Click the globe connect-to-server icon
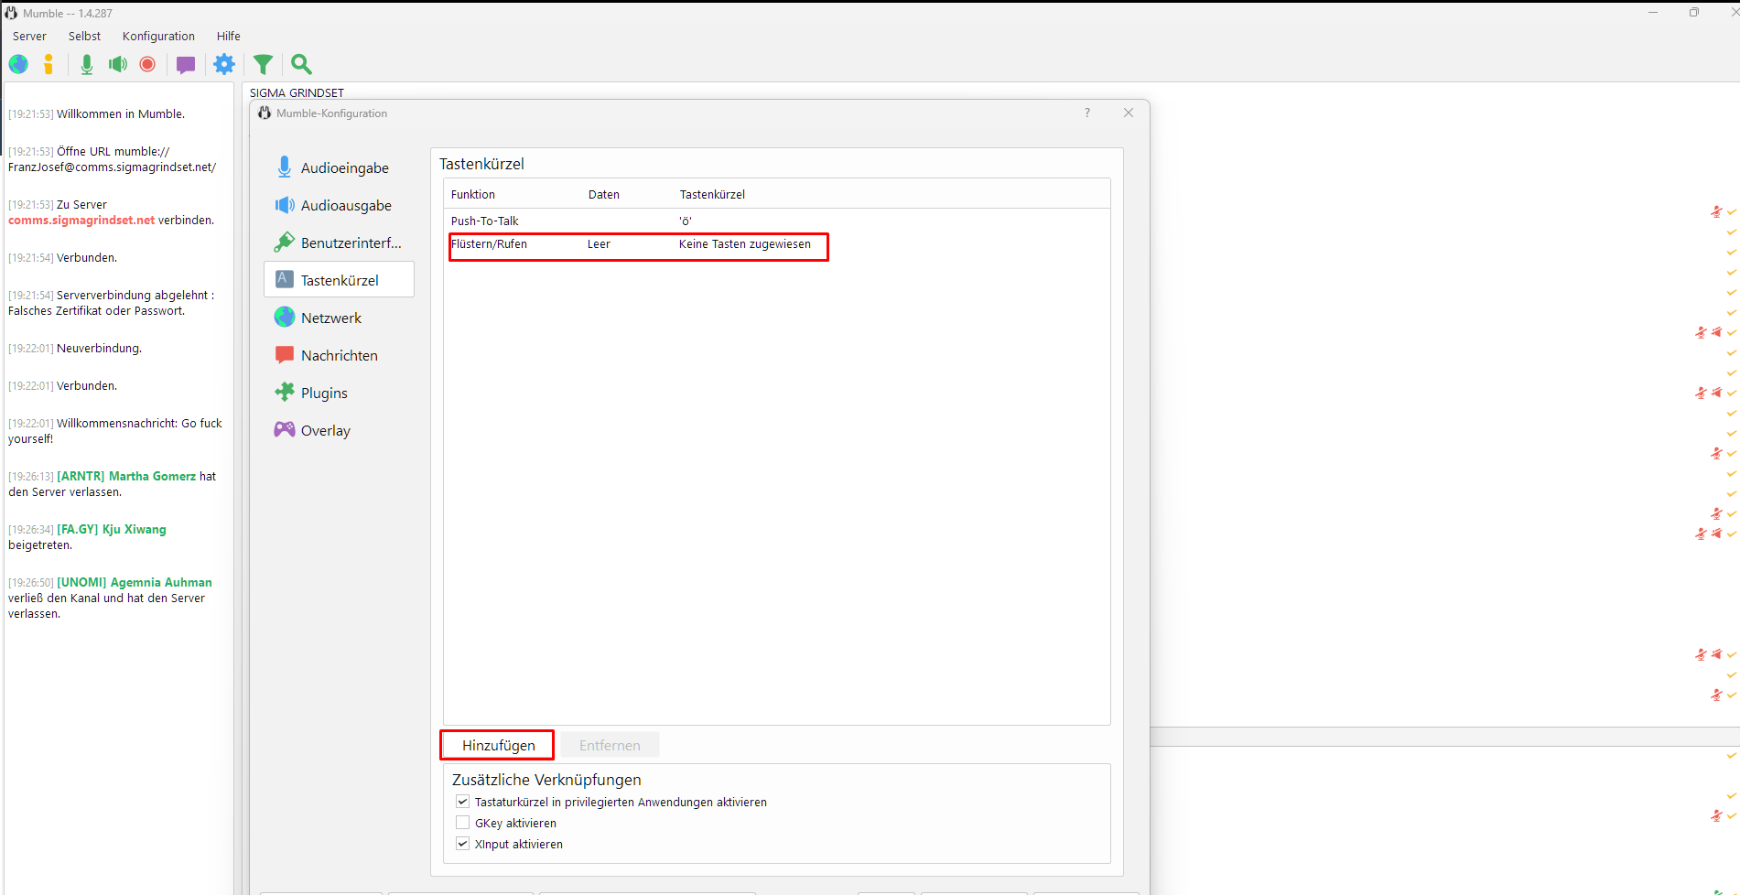This screenshot has width=1740, height=895. [18, 64]
